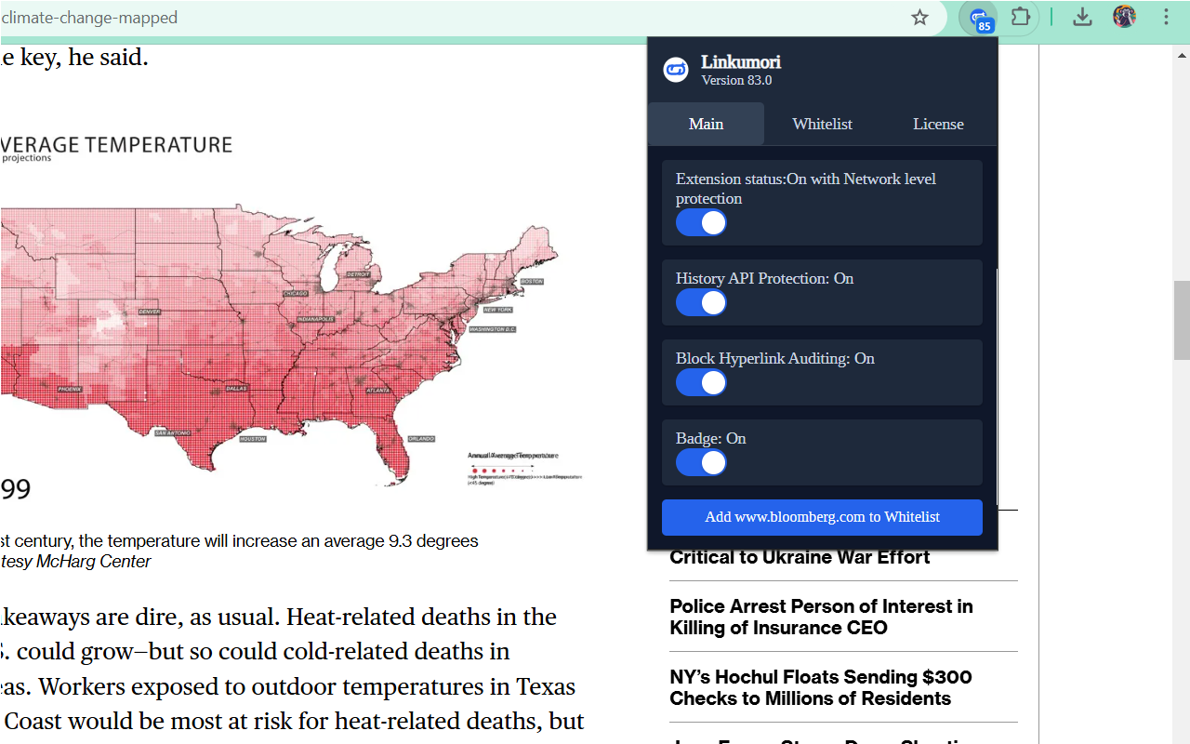This screenshot has height=744, width=1190.
Task: Open the Police Arrest Person of Interest headline
Action: (x=821, y=617)
